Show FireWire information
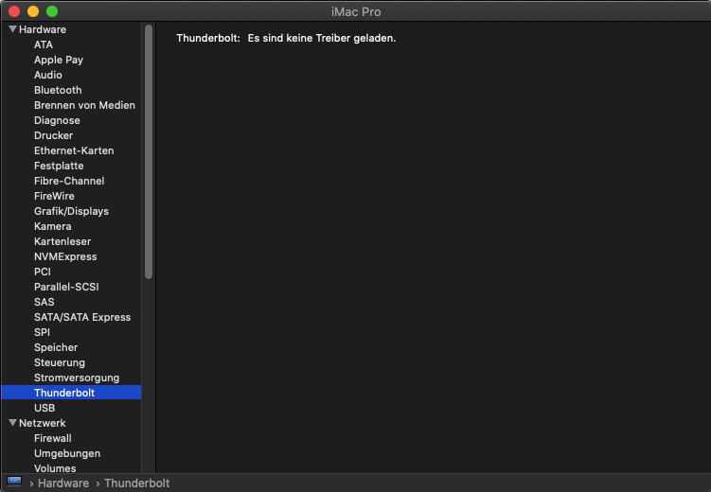The height and width of the screenshot is (492, 711). coord(54,196)
